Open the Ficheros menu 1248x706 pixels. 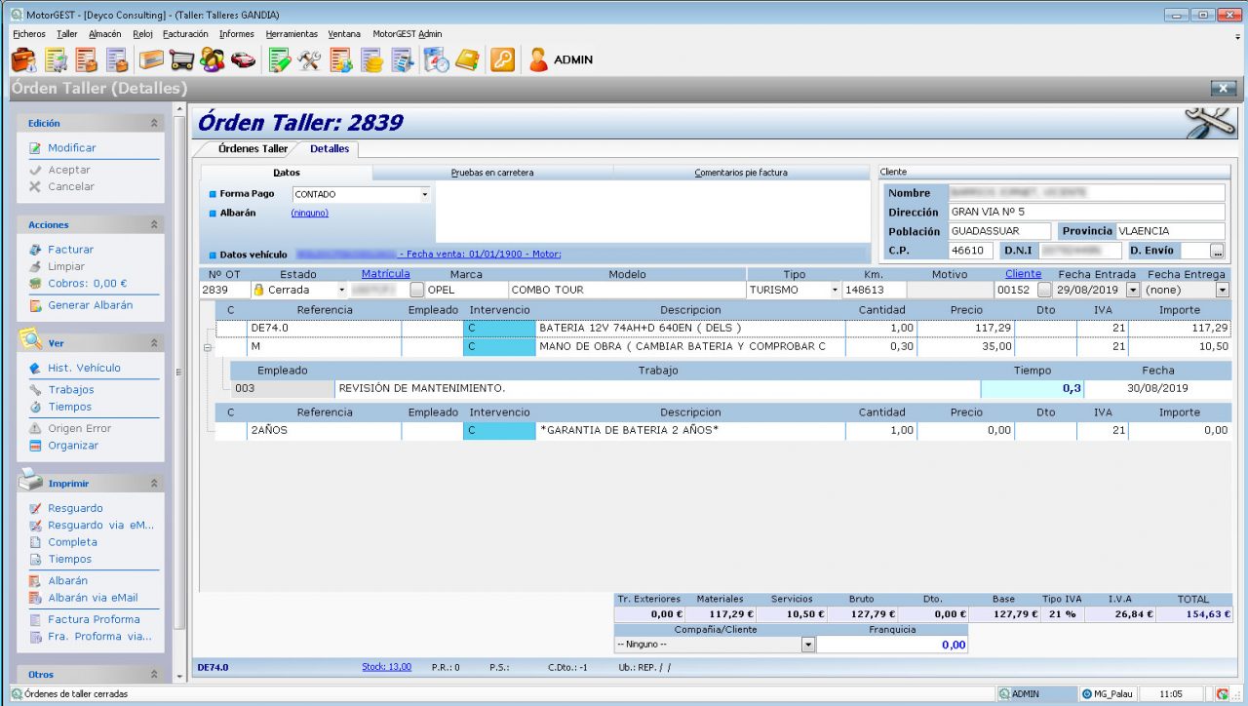point(29,34)
